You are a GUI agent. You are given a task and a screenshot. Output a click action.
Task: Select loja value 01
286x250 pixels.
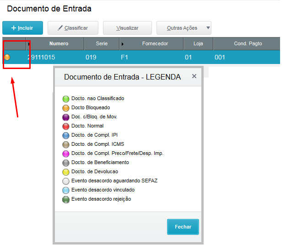click(188, 57)
